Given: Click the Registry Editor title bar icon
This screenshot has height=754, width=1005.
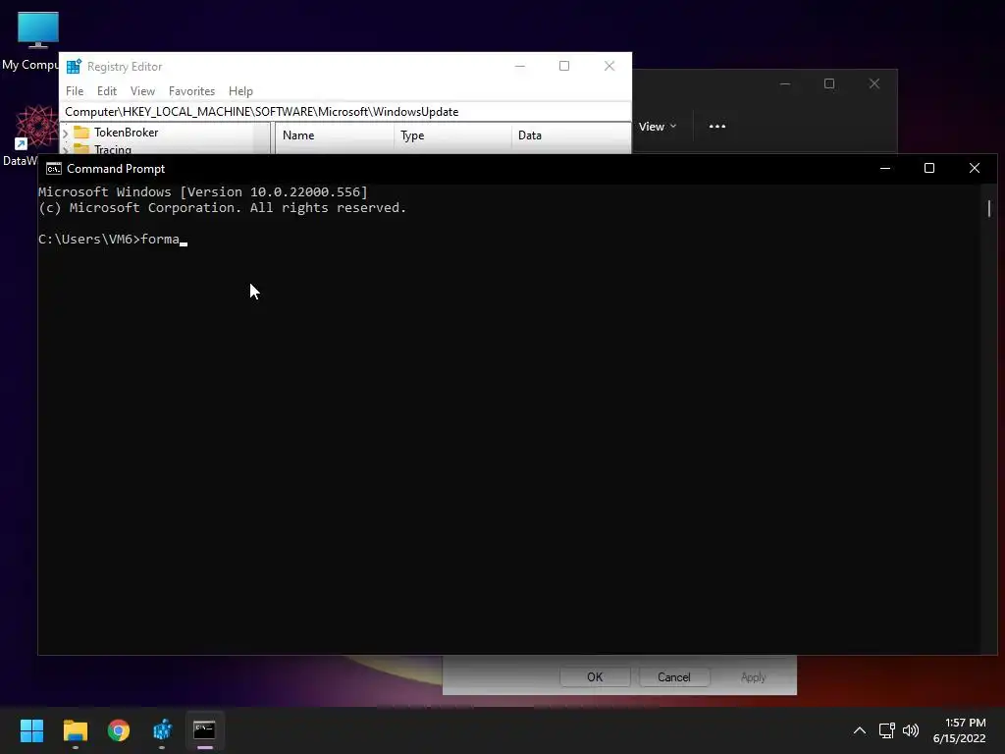Looking at the screenshot, I should click(x=74, y=66).
